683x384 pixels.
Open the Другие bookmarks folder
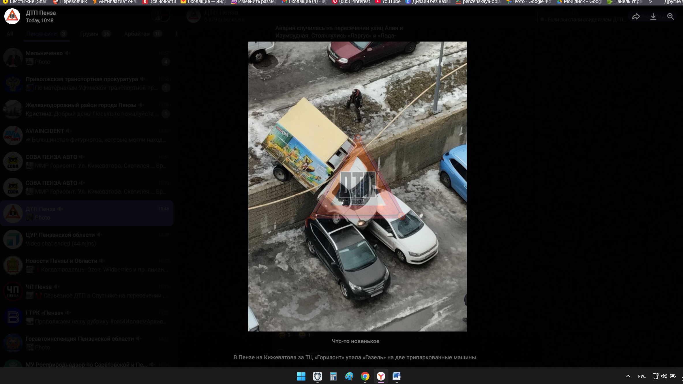coord(673,2)
